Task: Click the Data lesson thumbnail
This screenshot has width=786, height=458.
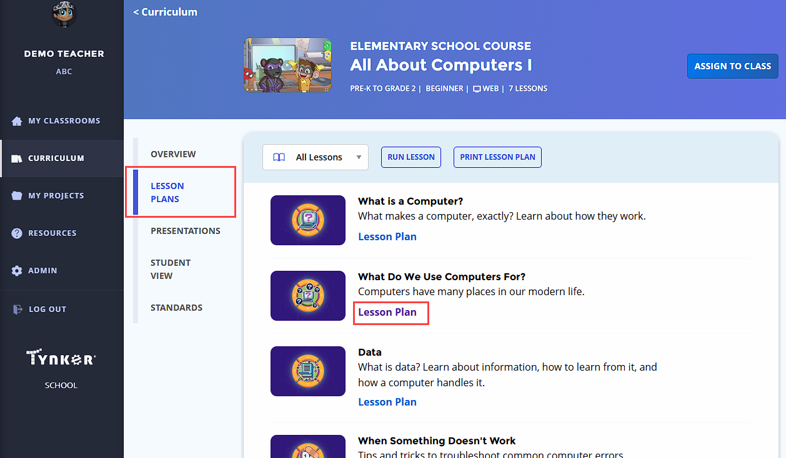Action: coord(308,371)
